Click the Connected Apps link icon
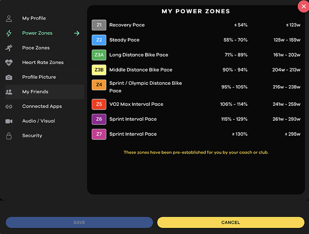The image size is (309, 234). 9,107
